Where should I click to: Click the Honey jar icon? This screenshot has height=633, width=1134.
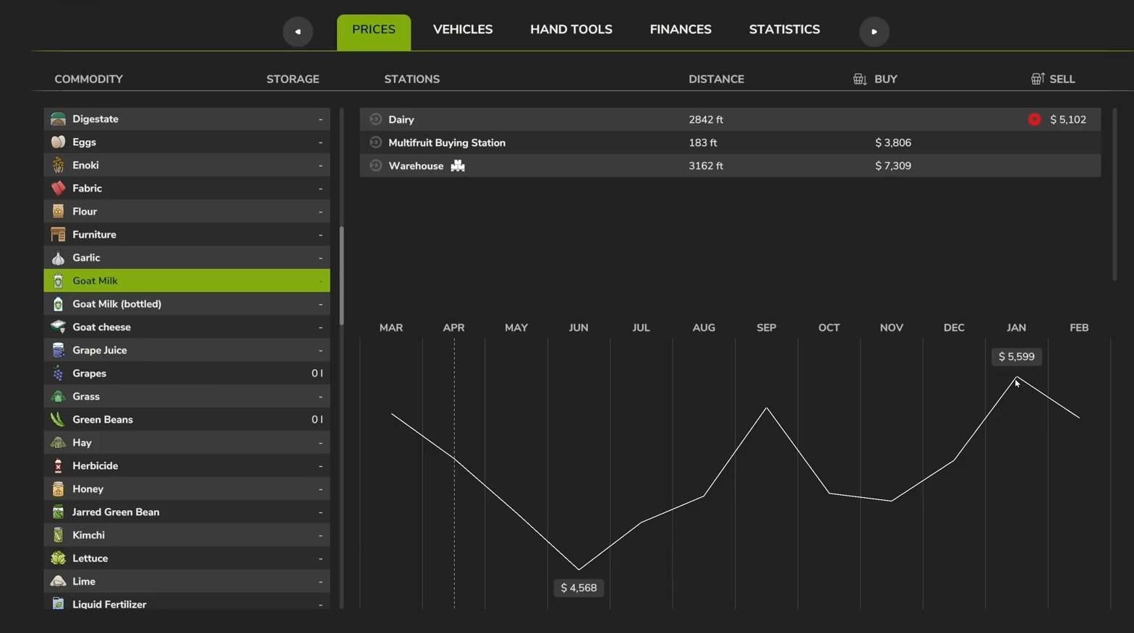point(58,489)
